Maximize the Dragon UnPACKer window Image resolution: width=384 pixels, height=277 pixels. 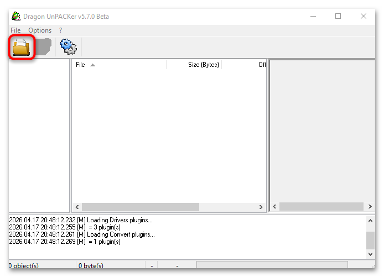(338, 17)
